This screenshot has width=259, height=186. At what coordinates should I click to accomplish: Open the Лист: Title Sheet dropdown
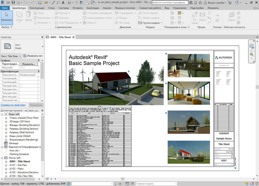tap(19, 55)
